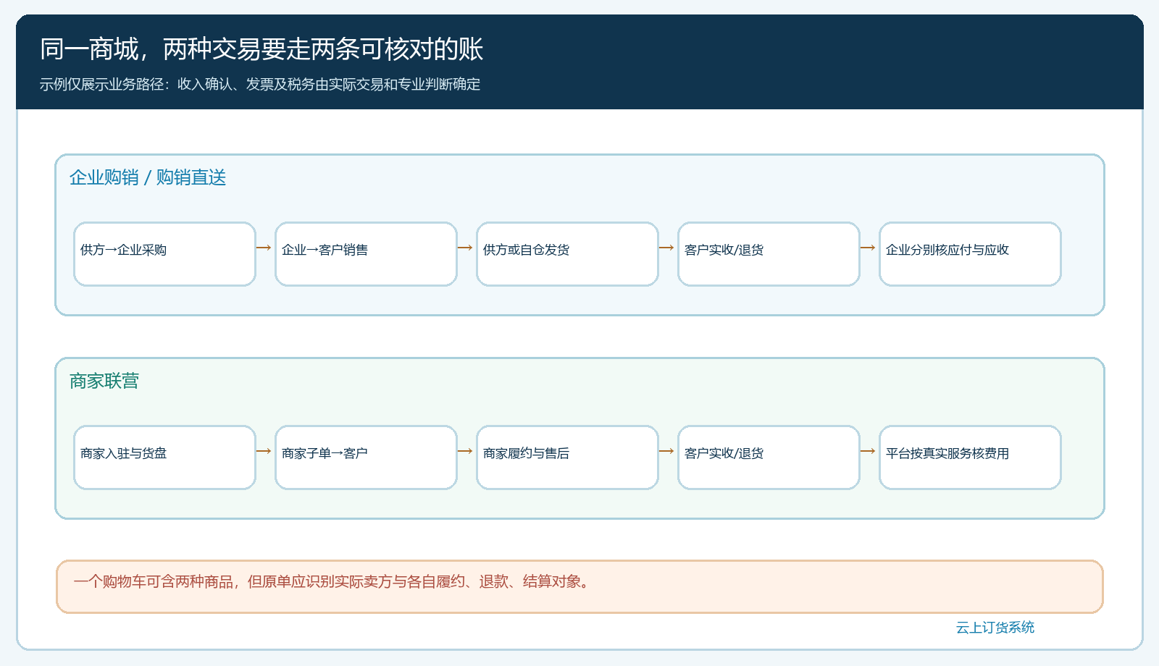Image resolution: width=1159 pixels, height=666 pixels.
Task: Click the 云上订货系统 label
Action: [x=995, y=628]
